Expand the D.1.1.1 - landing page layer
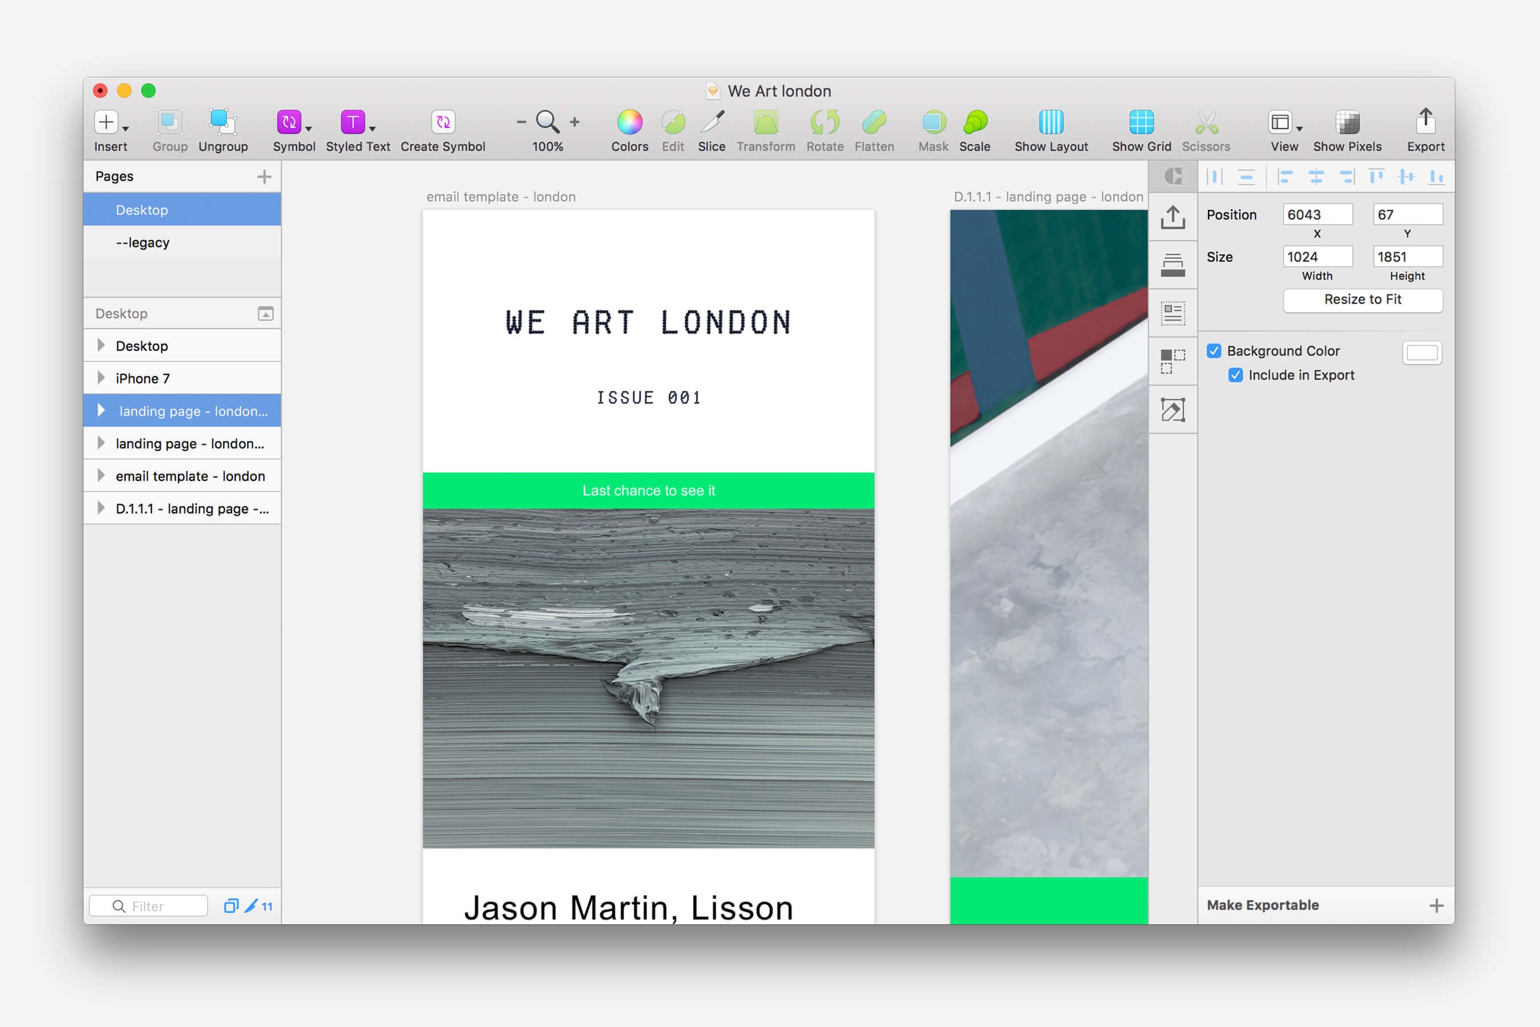 point(101,508)
